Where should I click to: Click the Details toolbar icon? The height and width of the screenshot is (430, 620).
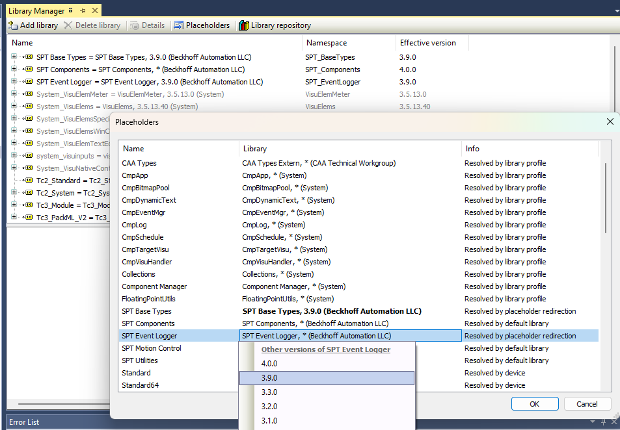coord(135,26)
